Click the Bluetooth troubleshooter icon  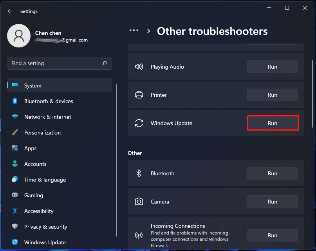[139, 173]
